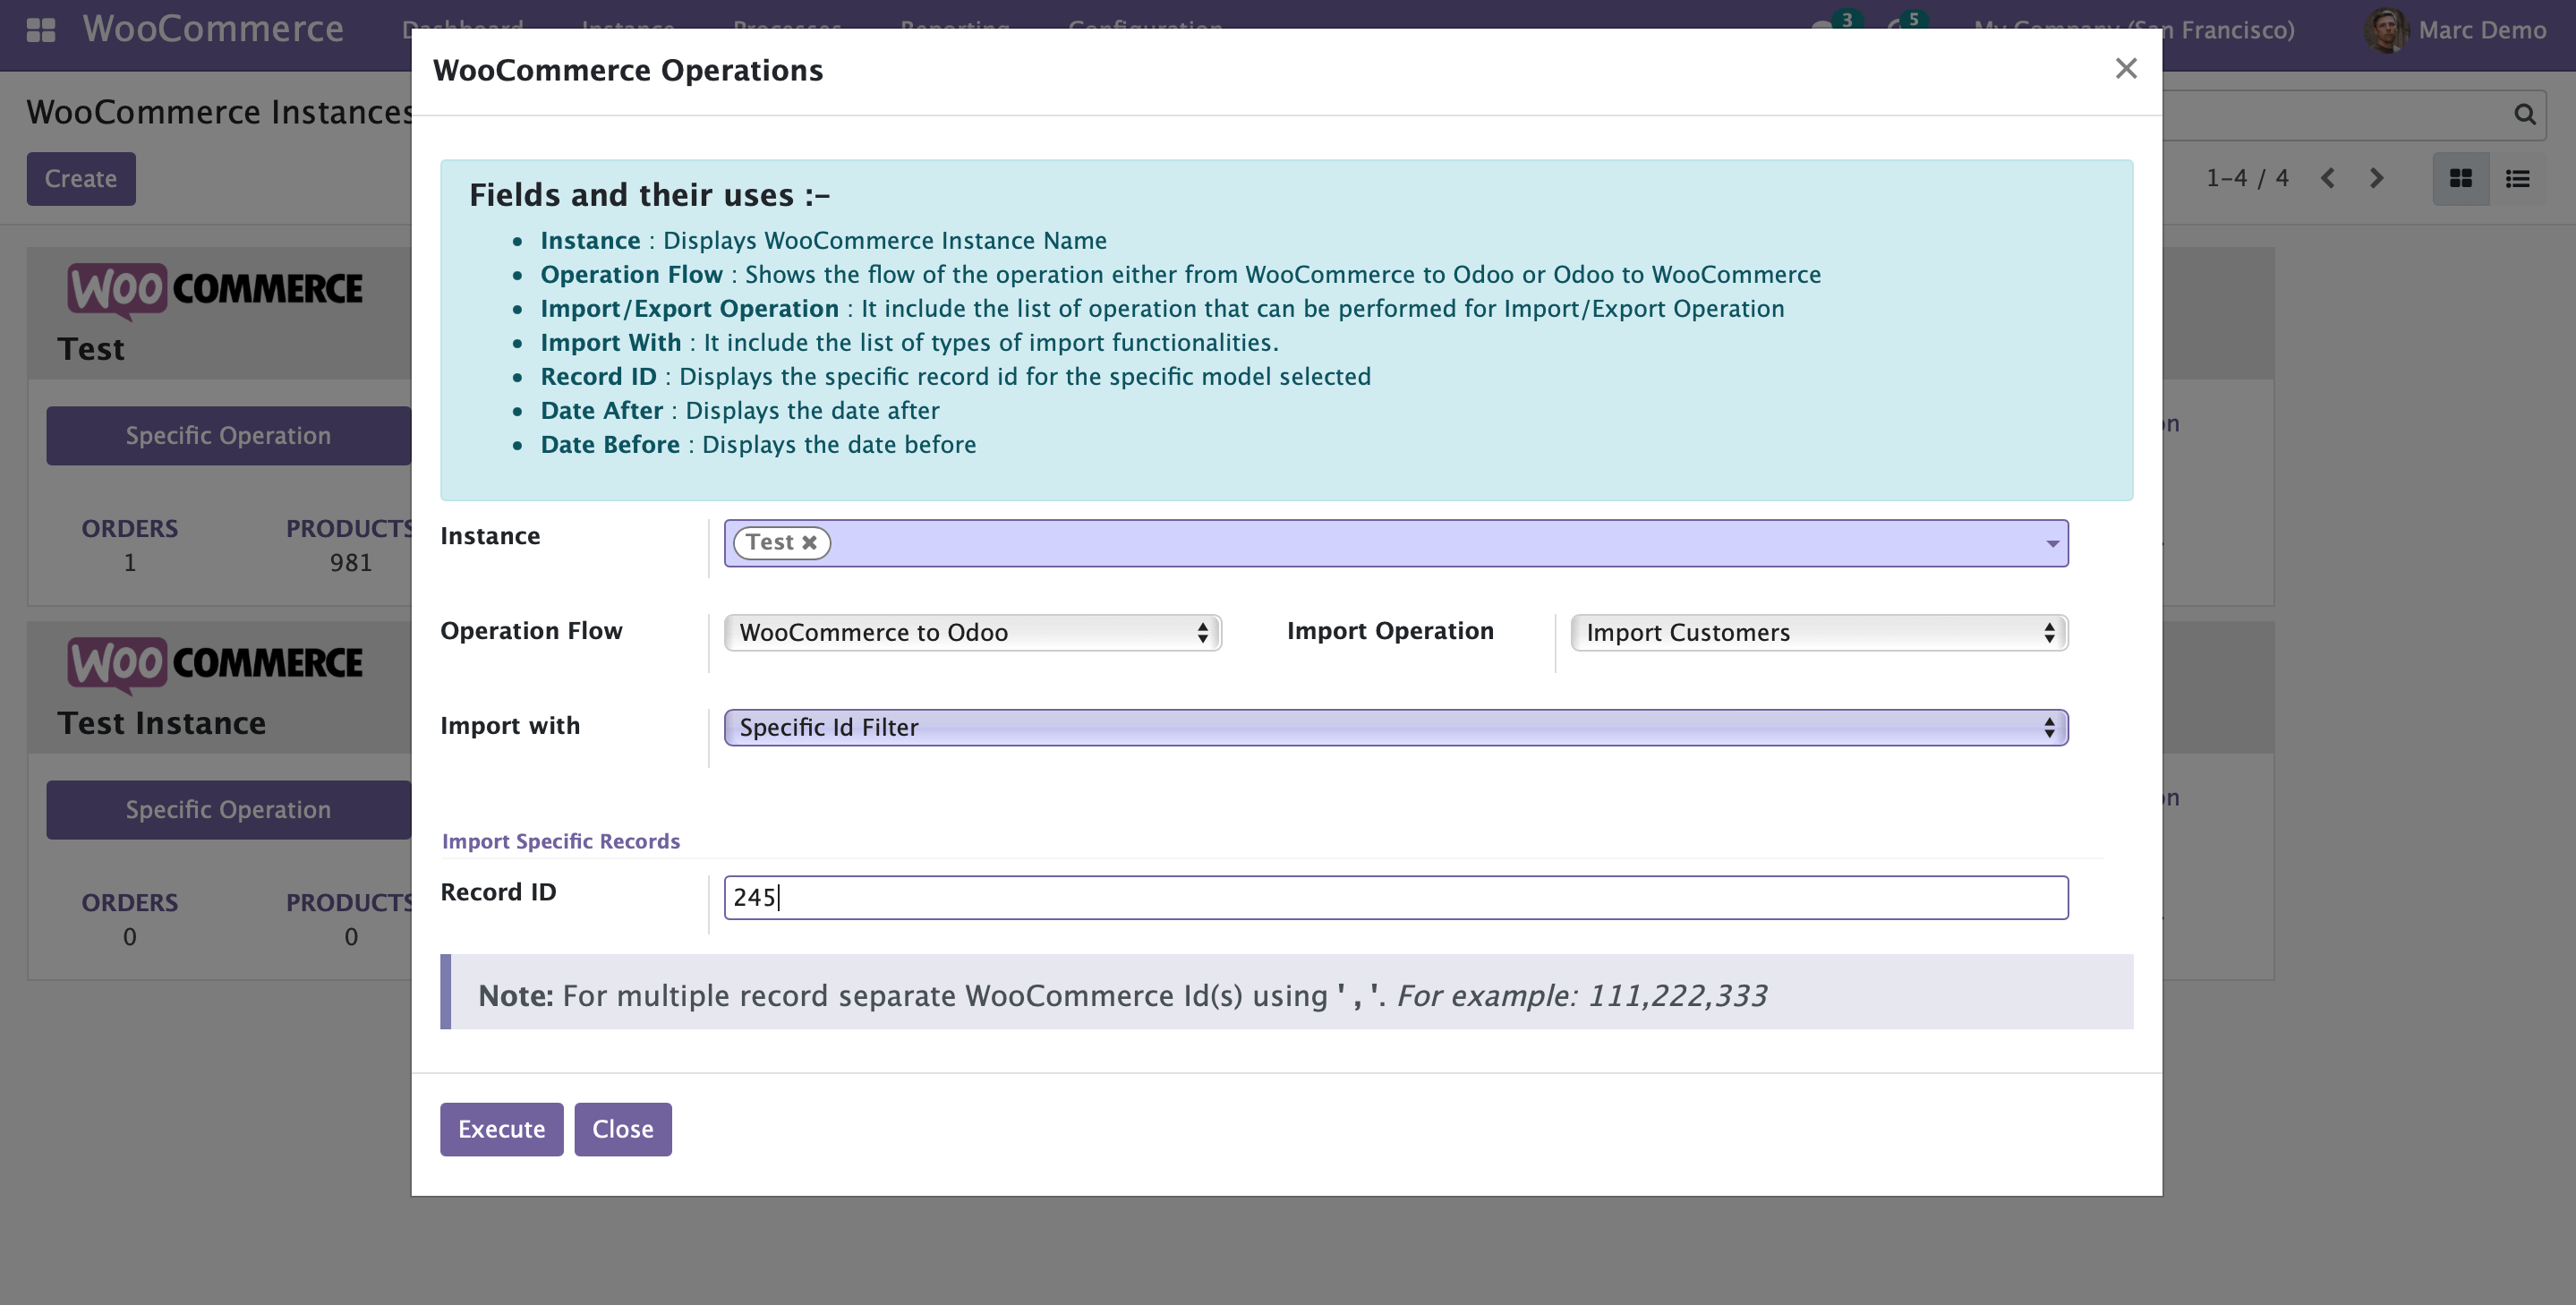Image resolution: width=2576 pixels, height=1305 pixels.
Task: Open the apps menu grid icon
Action: (x=39, y=29)
